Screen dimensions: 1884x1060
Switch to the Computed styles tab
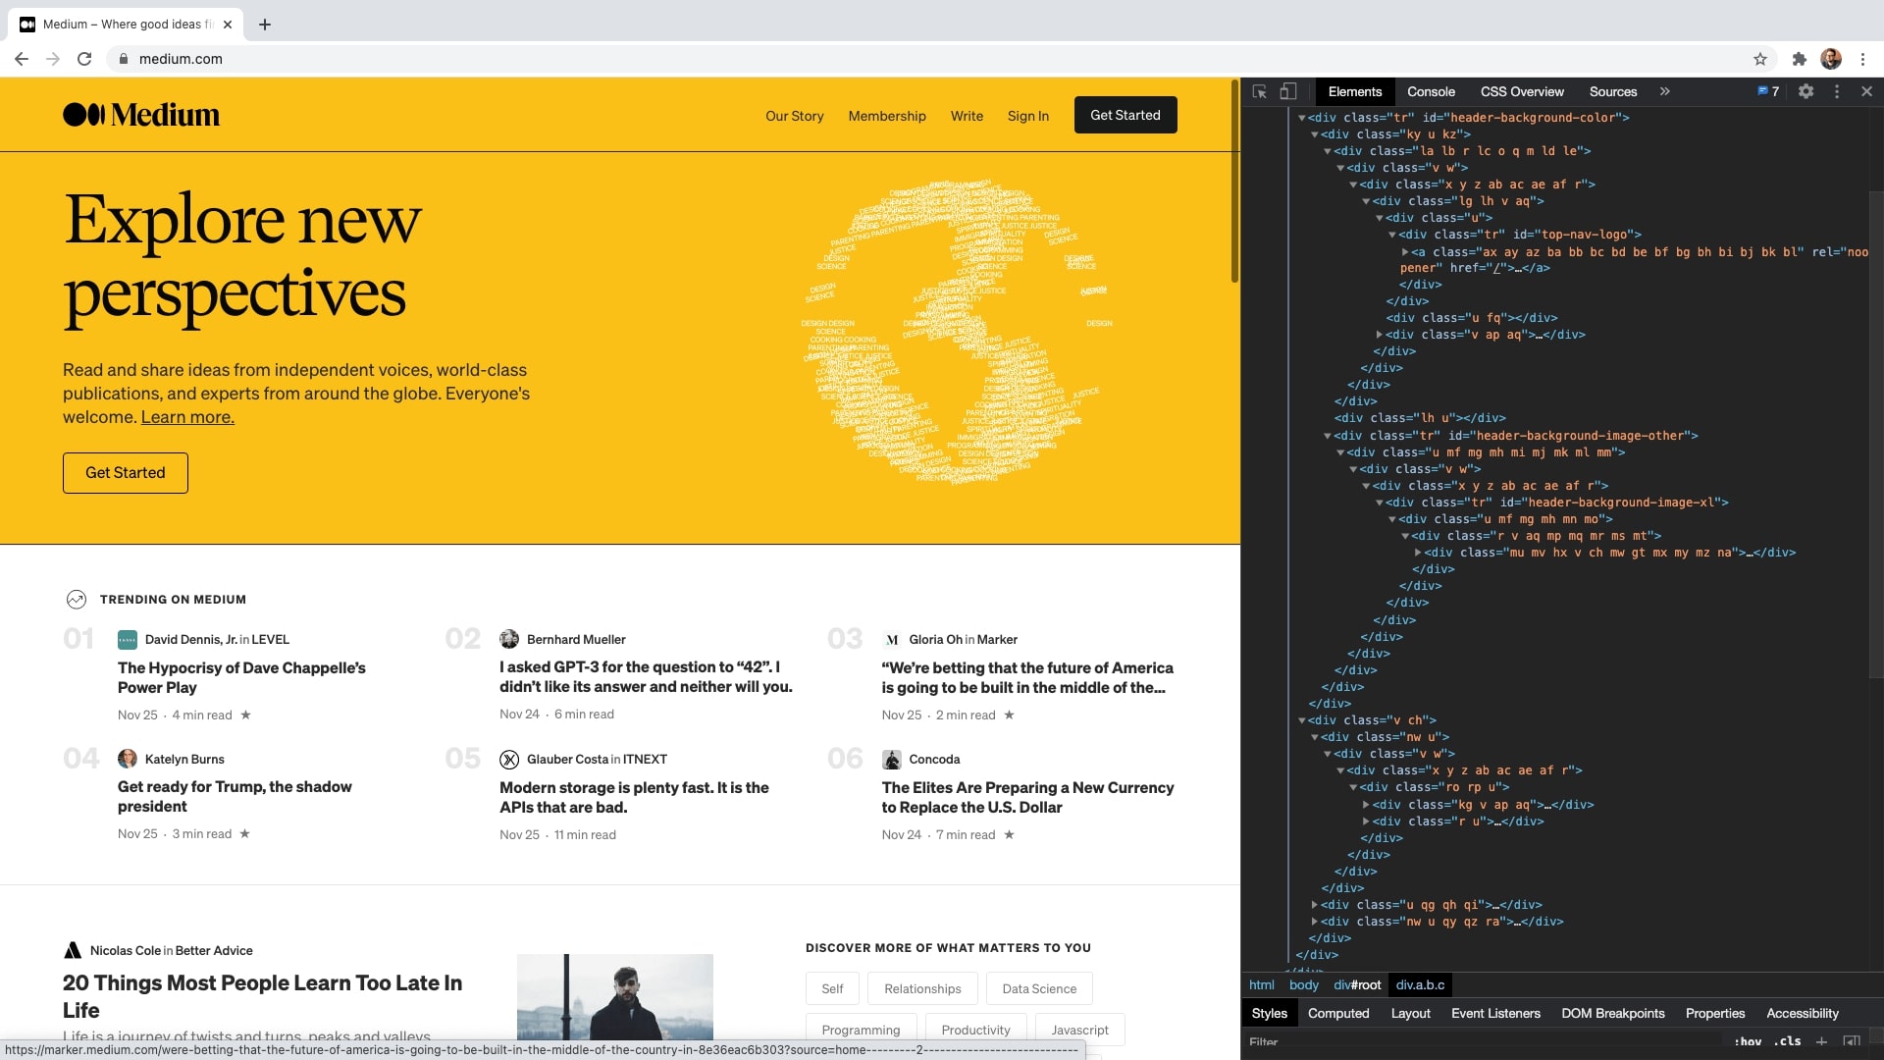pos(1338,1013)
